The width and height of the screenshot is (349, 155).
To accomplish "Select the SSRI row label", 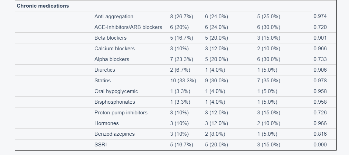I will click(x=101, y=145).
